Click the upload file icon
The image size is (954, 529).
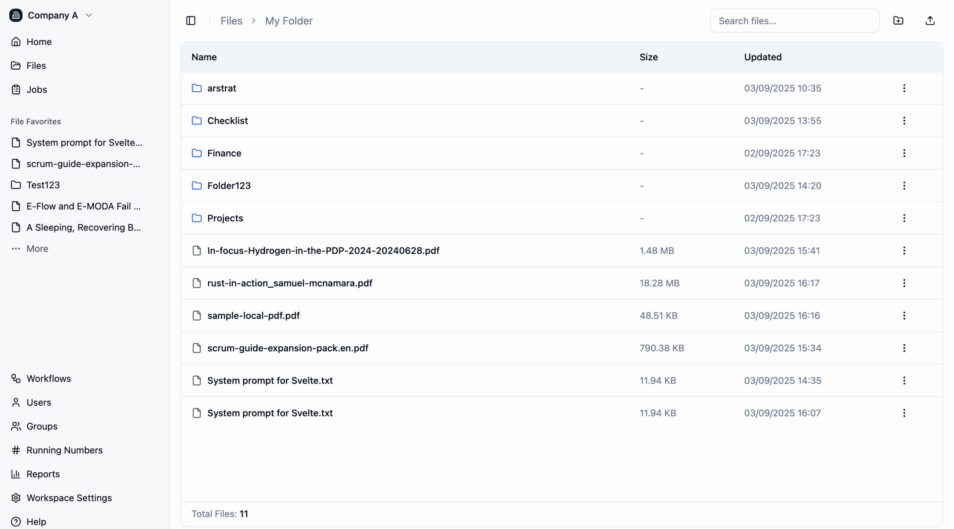point(930,21)
